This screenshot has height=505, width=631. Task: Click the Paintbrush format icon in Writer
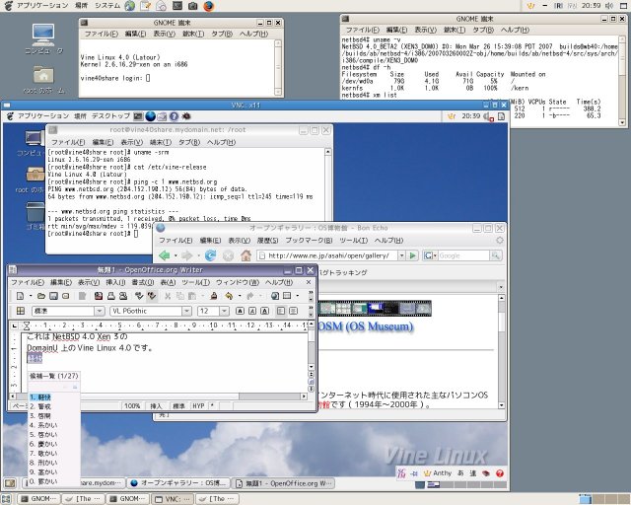(x=214, y=296)
